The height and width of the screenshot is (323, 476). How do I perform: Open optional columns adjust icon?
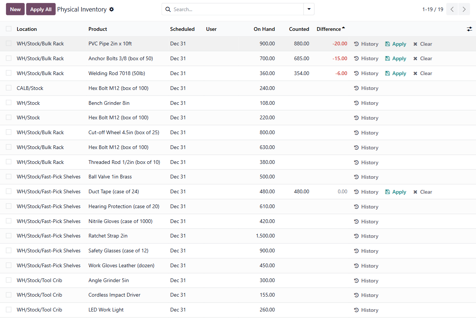tap(469, 29)
